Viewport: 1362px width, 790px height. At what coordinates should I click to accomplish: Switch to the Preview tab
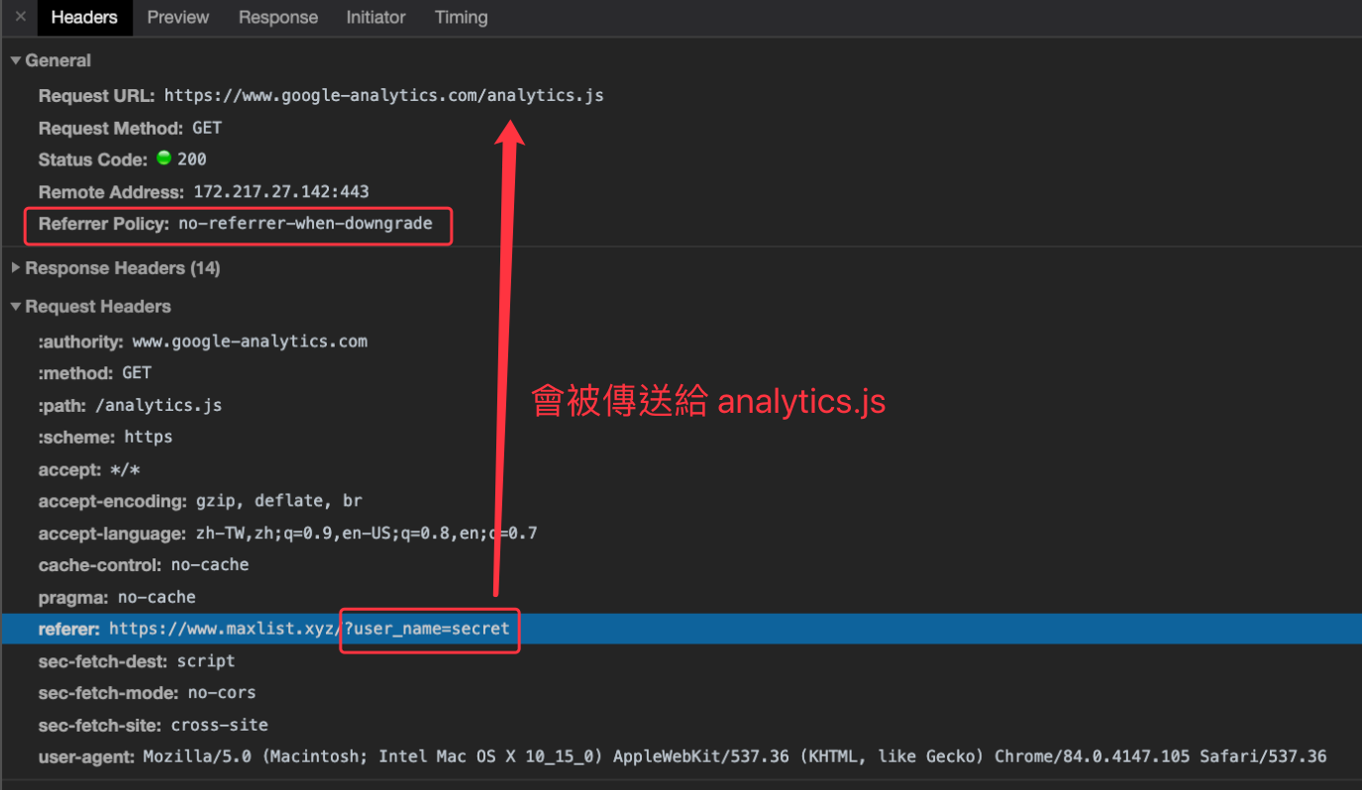[178, 17]
